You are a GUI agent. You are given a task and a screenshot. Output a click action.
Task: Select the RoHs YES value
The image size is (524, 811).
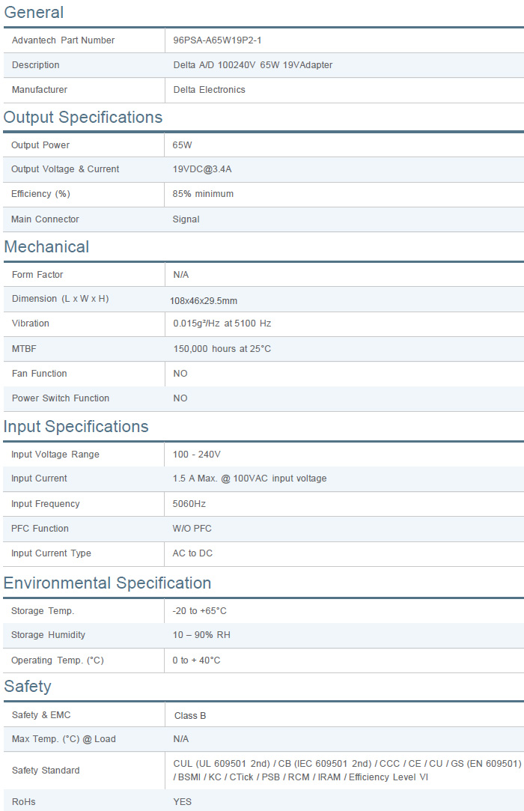coord(182,802)
